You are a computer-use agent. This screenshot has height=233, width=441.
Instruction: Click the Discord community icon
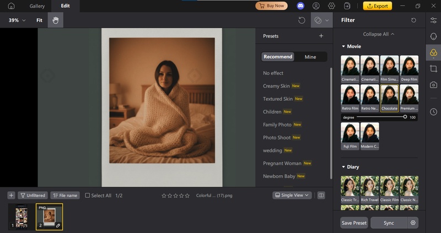tap(300, 6)
